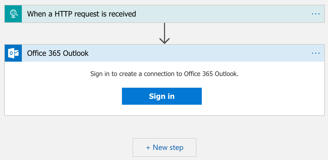This screenshot has height=160, width=328.
Task: Click the 'New step' label text
Action: coord(168,148)
